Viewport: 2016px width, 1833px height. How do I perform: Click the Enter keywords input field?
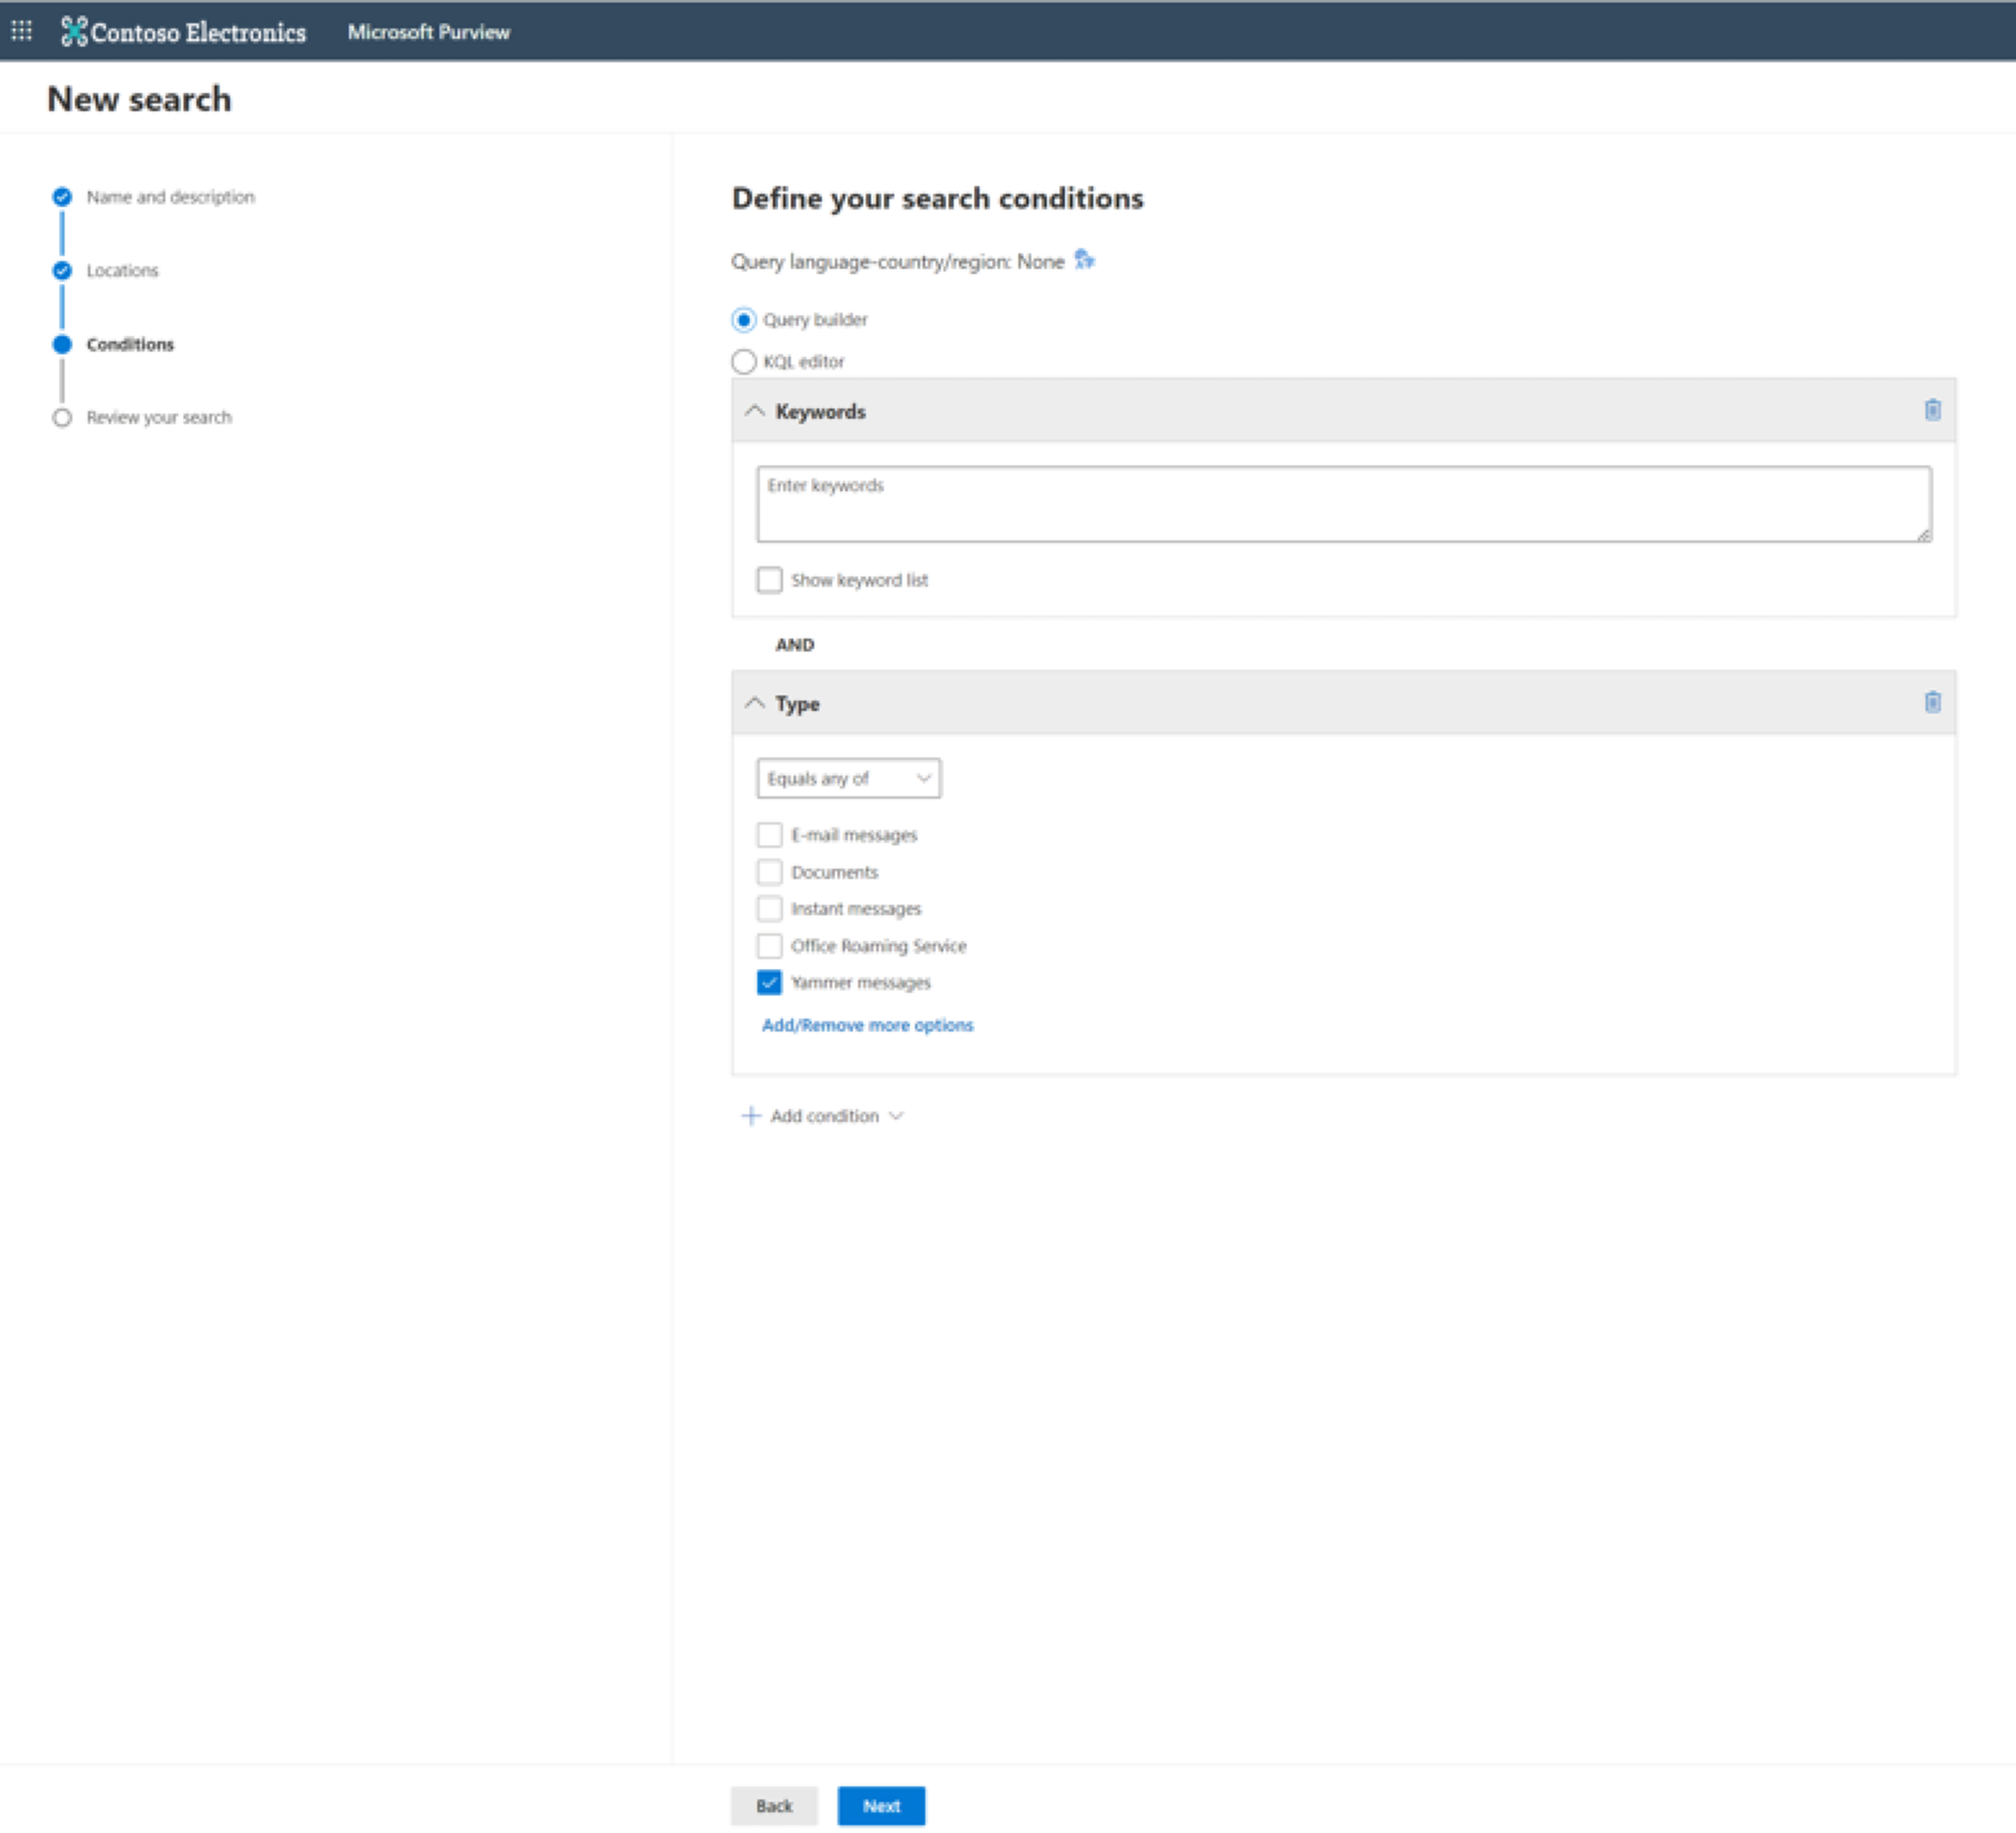click(x=1343, y=502)
